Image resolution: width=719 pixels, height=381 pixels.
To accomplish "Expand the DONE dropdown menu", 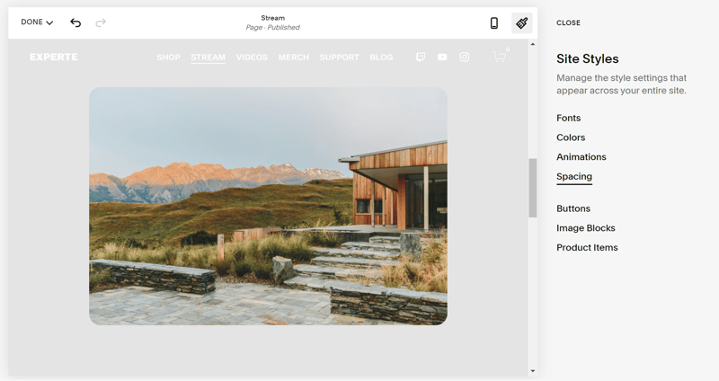I will tap(37, 22).
